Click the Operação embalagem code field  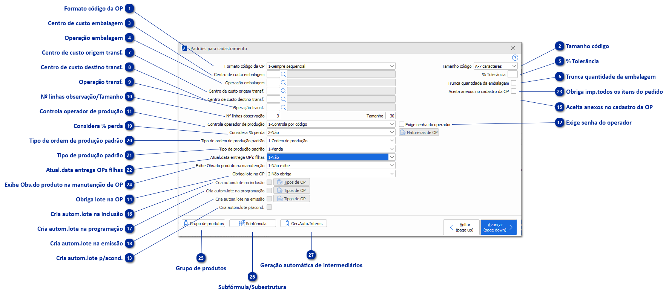pos(273,83)
